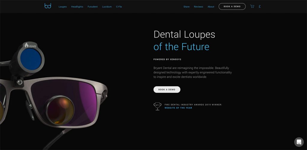Go to the About page
Image resolution: width=307 pixels, height=150 pixels.
click(x=211, y=7)
